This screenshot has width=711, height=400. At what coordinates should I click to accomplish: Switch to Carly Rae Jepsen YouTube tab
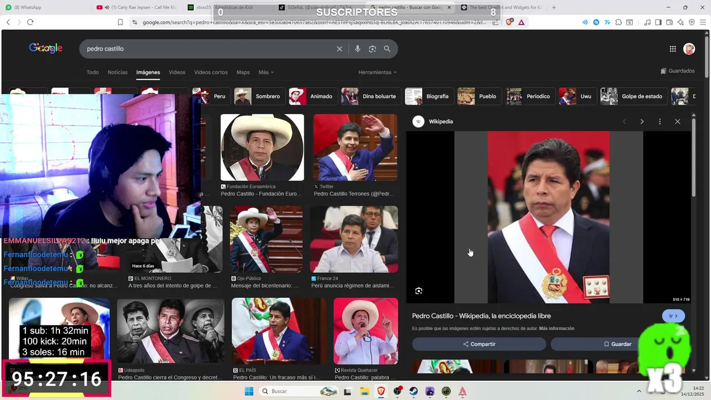[137, 7]
